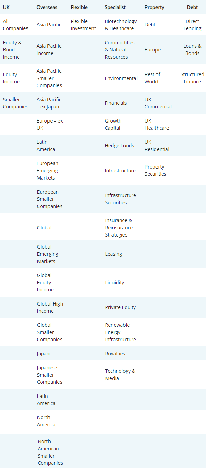The width and height of the screenshot is (206, 471).
Task: Open UK All Companies sector
Action: [15, 25]
